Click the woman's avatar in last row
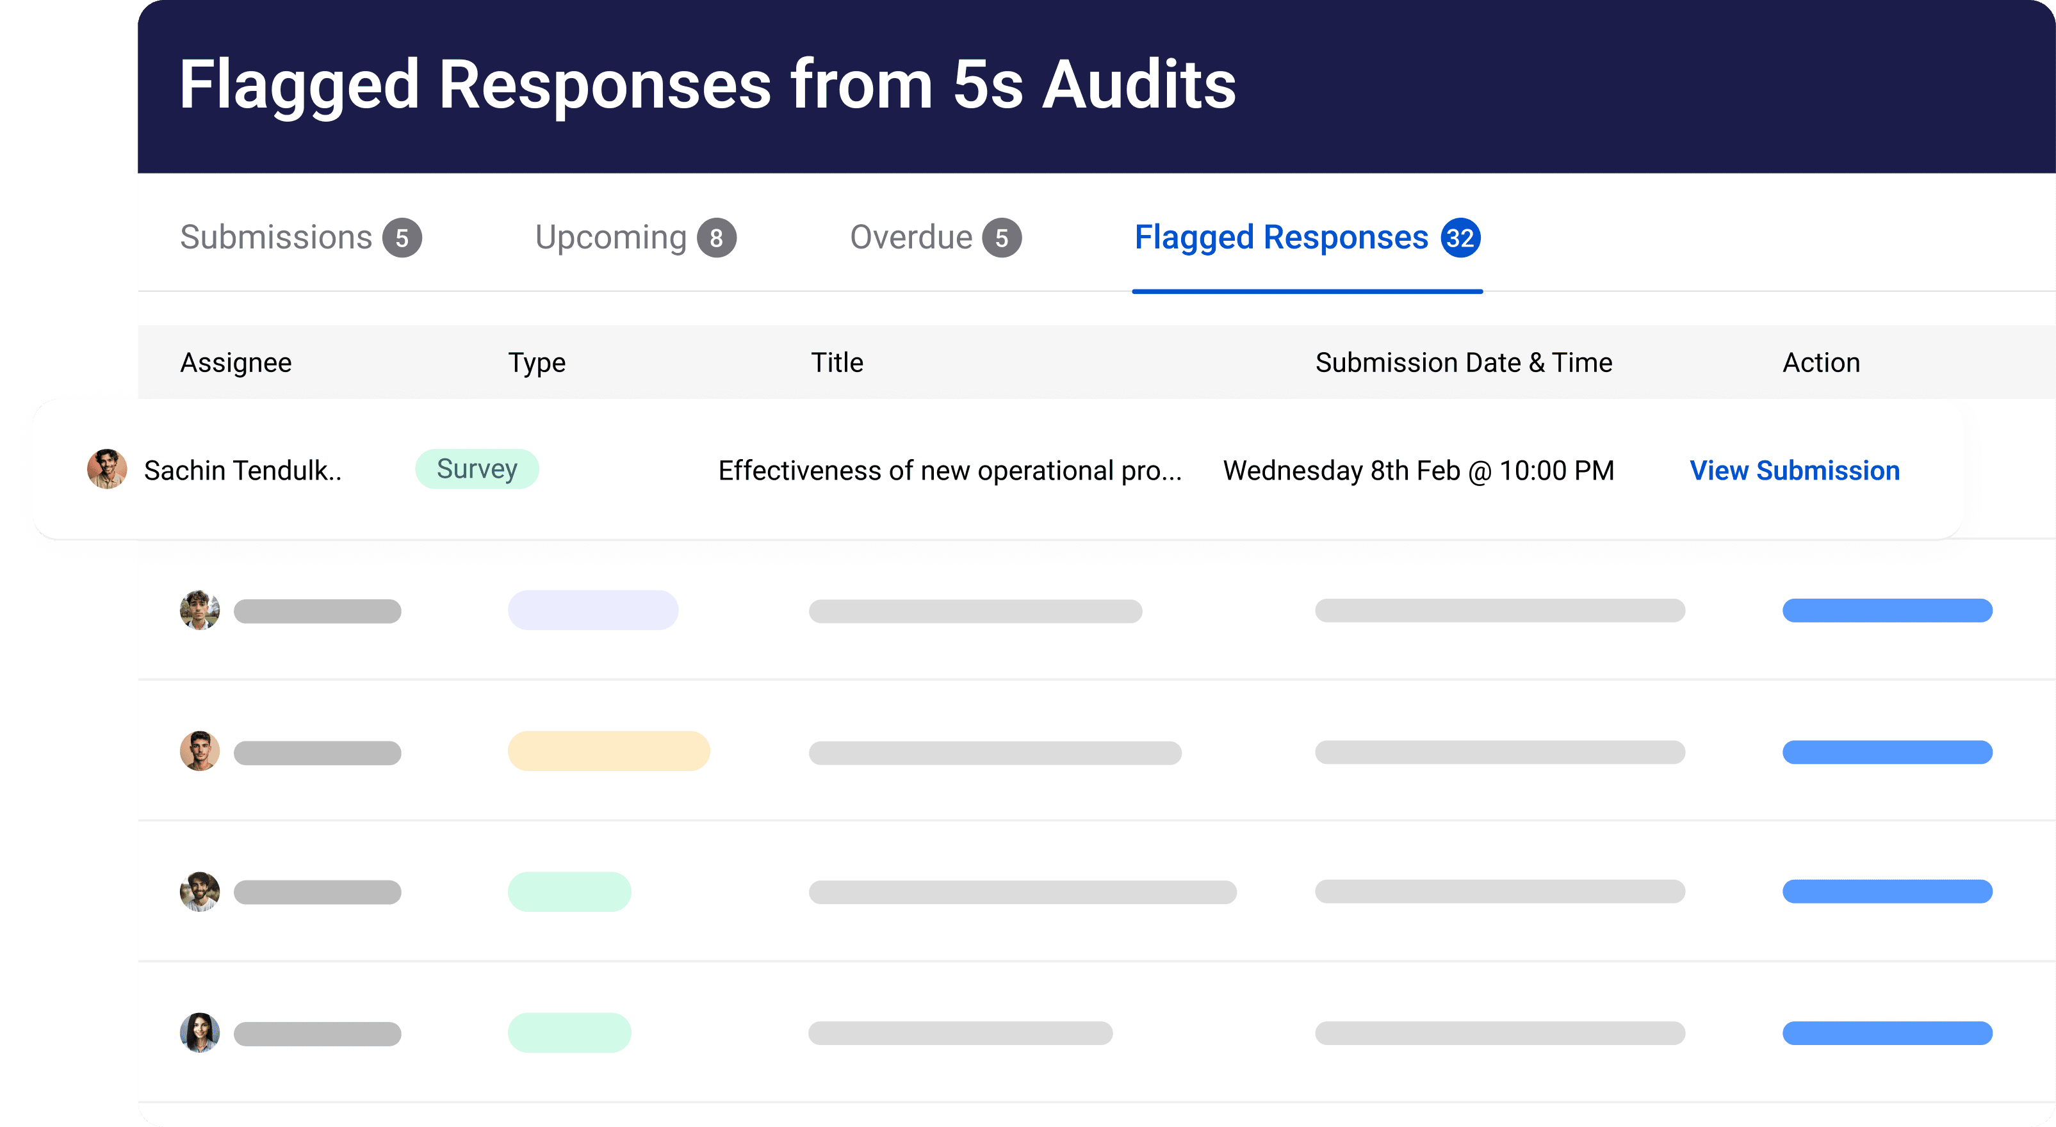This screenshot has height=1127, width=2056. (x=200, y=1033)
